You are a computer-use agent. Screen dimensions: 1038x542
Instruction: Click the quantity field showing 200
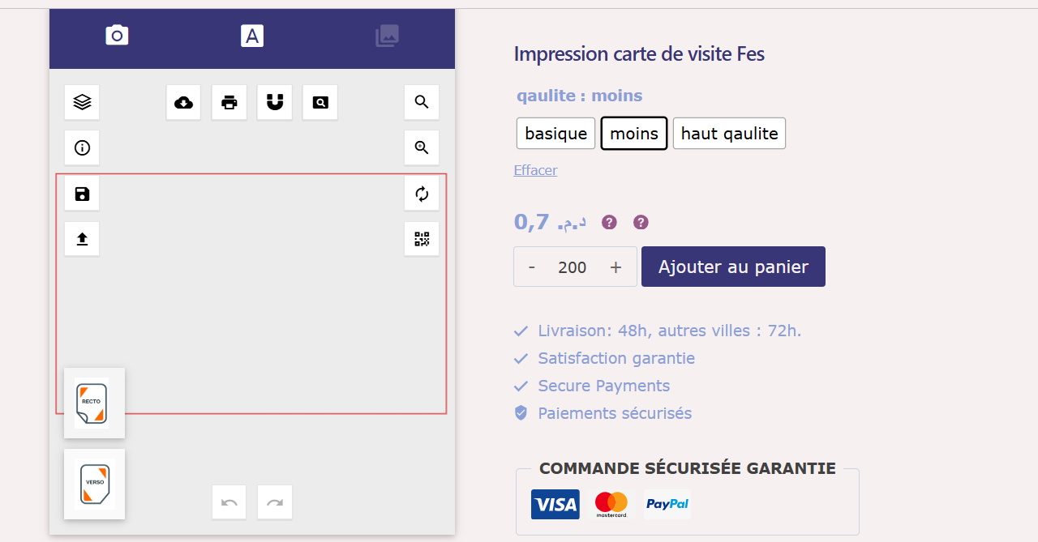(x=573, y=267)
